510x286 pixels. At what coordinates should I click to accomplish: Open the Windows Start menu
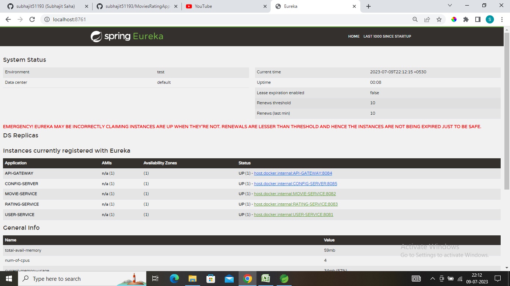point(9,279)
